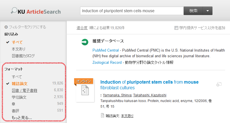Filter by 学位論文 format

point(19,97)
